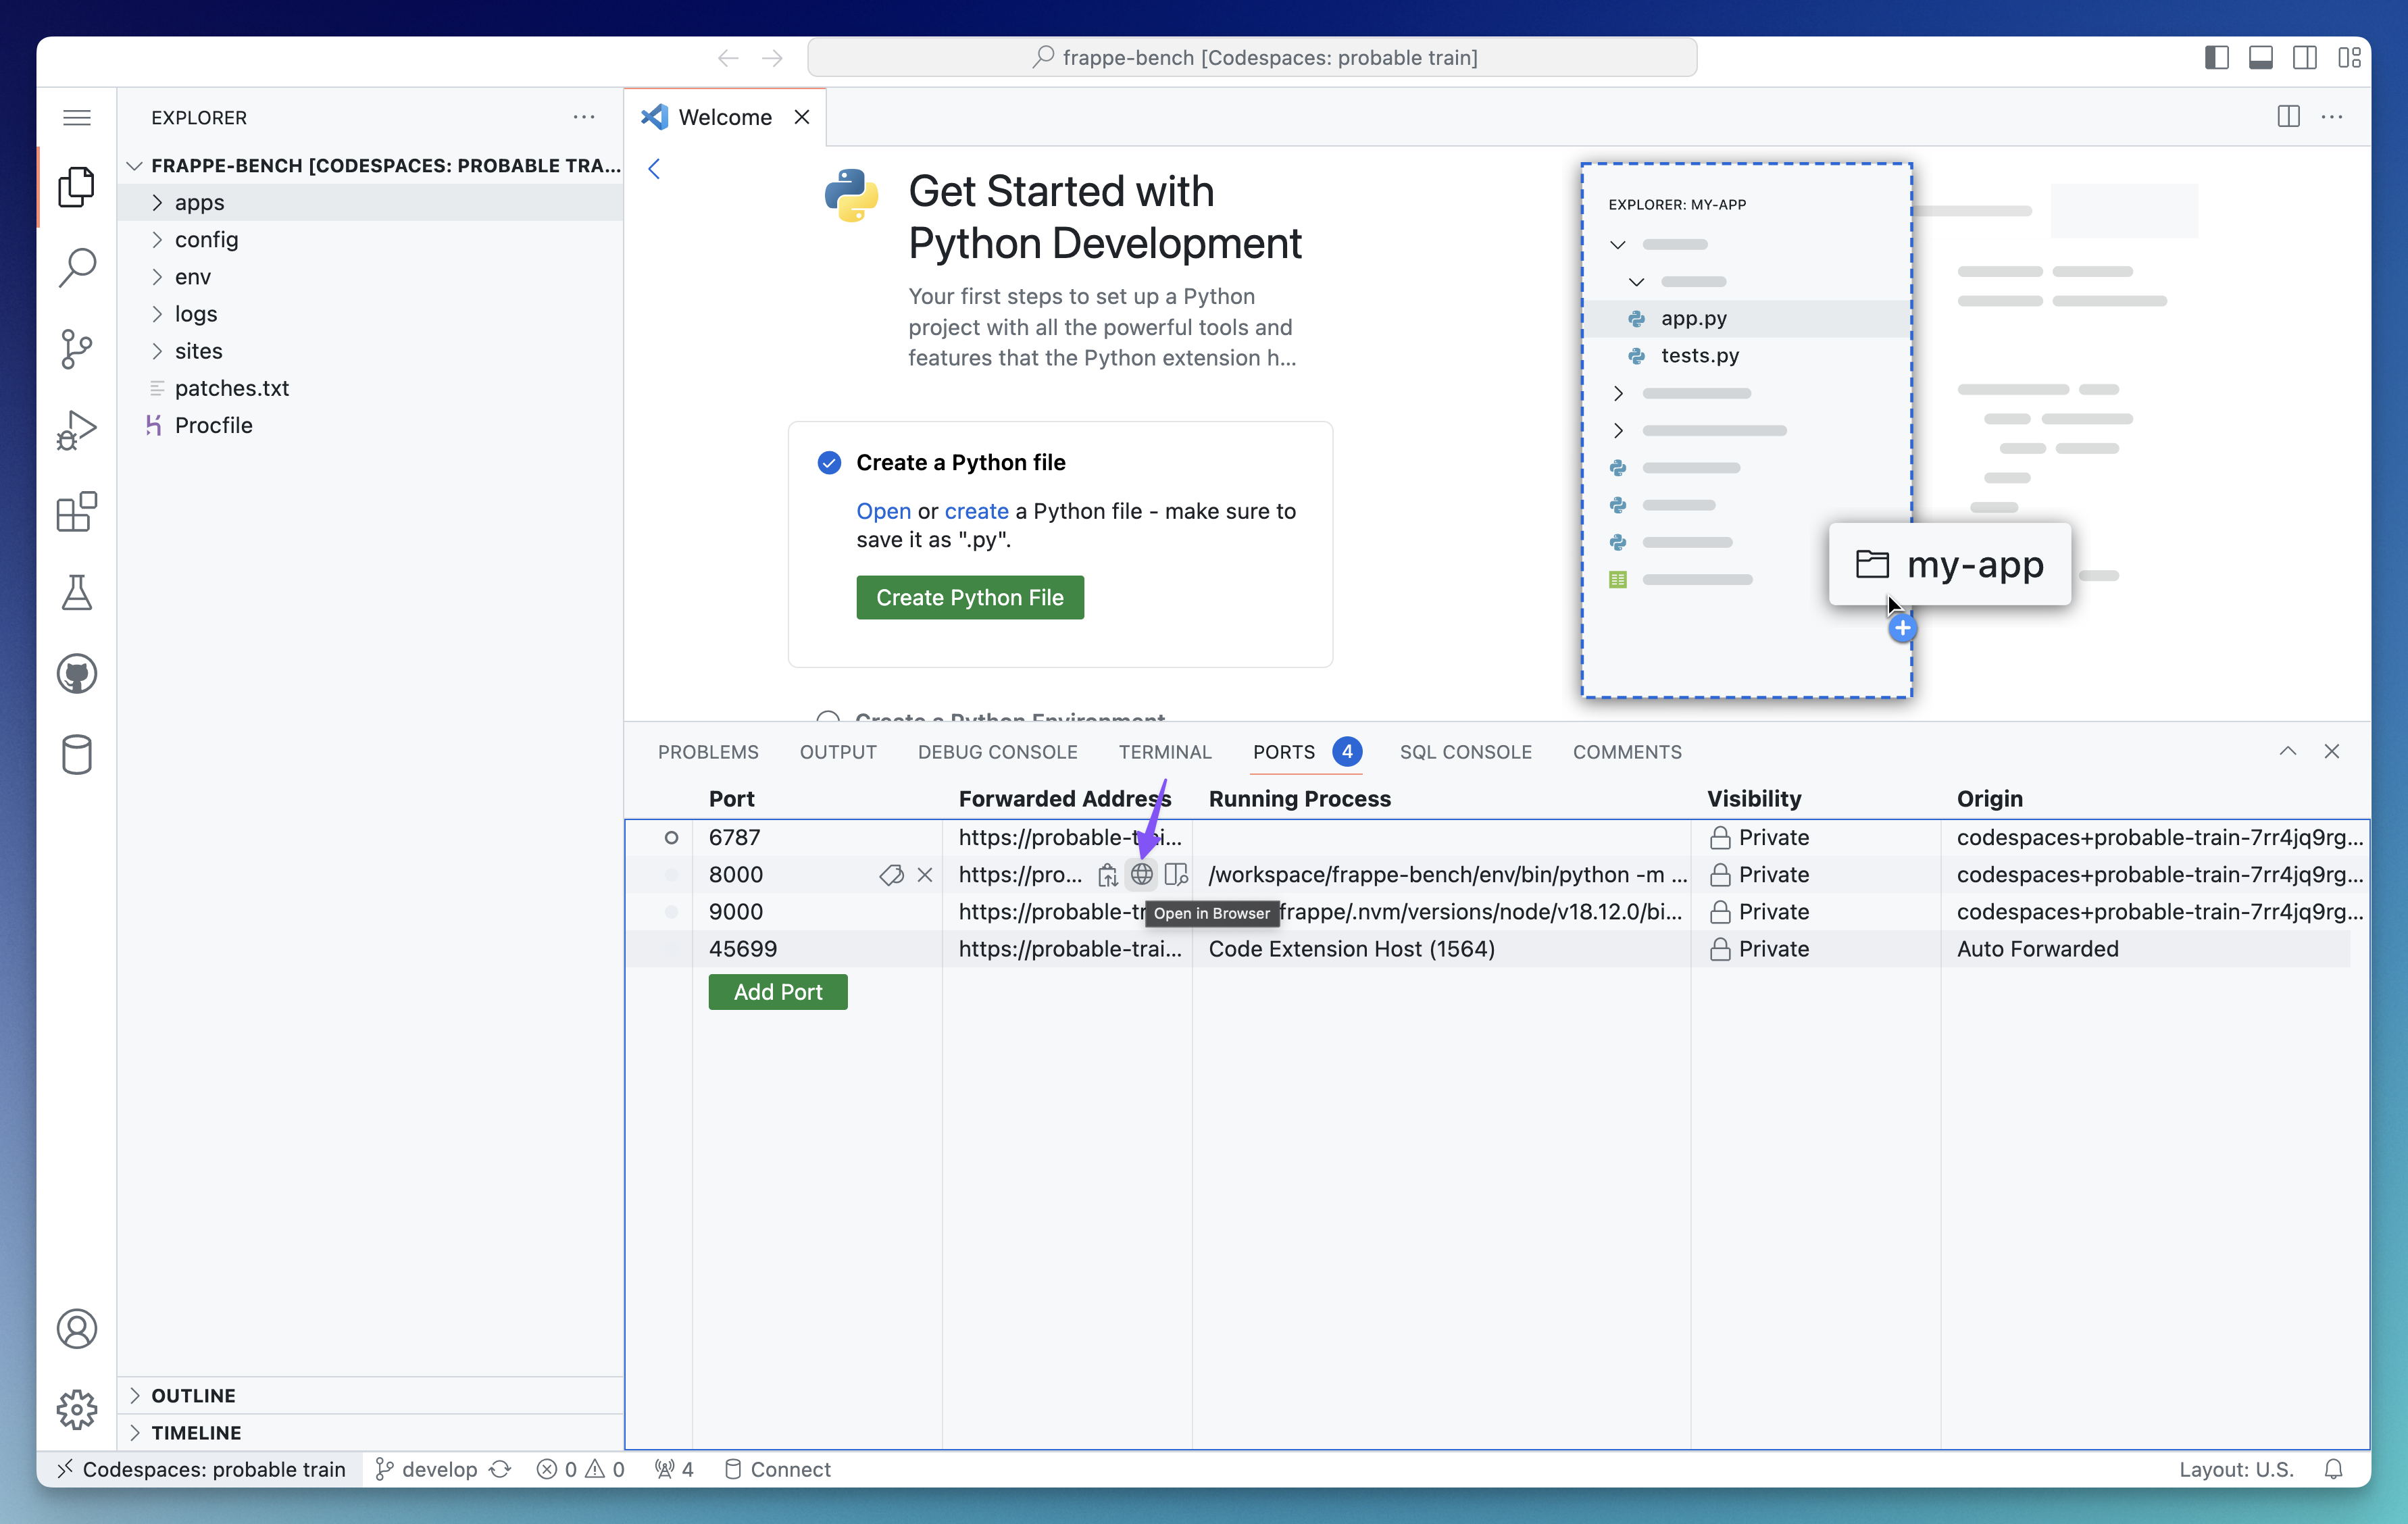Click Open in Browser globe for port 8000
Viewport: 2408px width, 1524px height.
coord(1142,875)
